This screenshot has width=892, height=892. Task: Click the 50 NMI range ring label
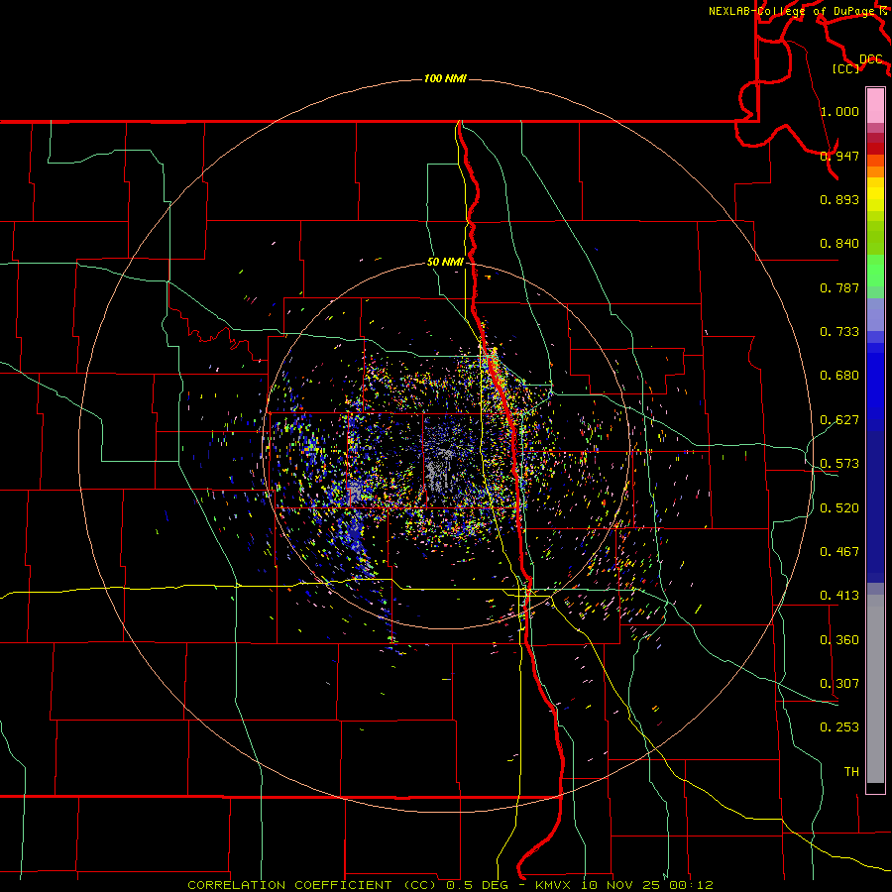(x=445, y=263)
